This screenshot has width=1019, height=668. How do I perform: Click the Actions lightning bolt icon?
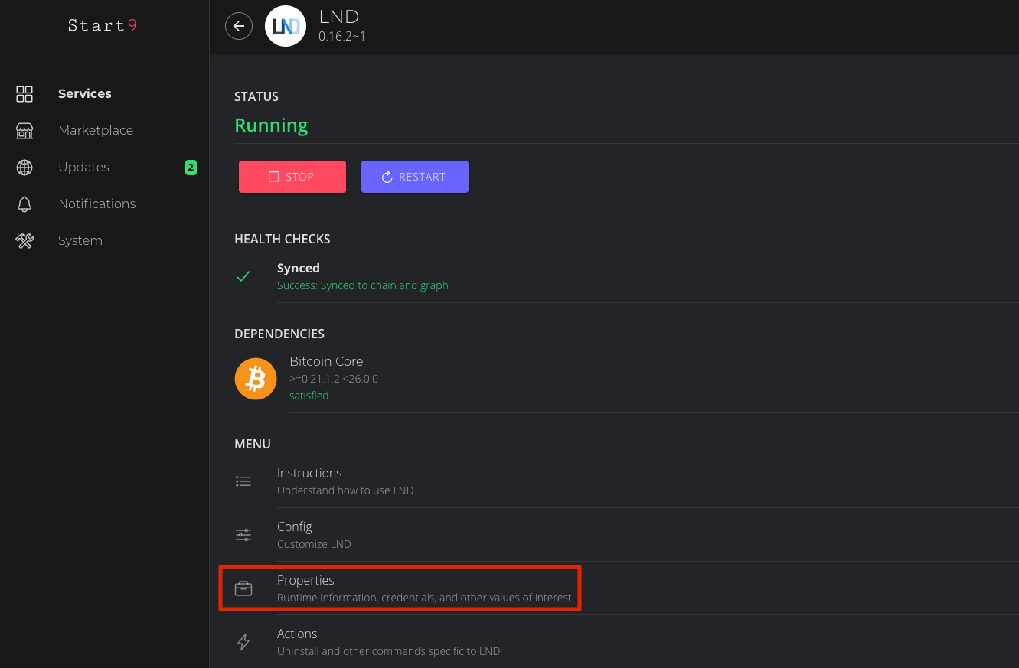[x=243, y=642]
